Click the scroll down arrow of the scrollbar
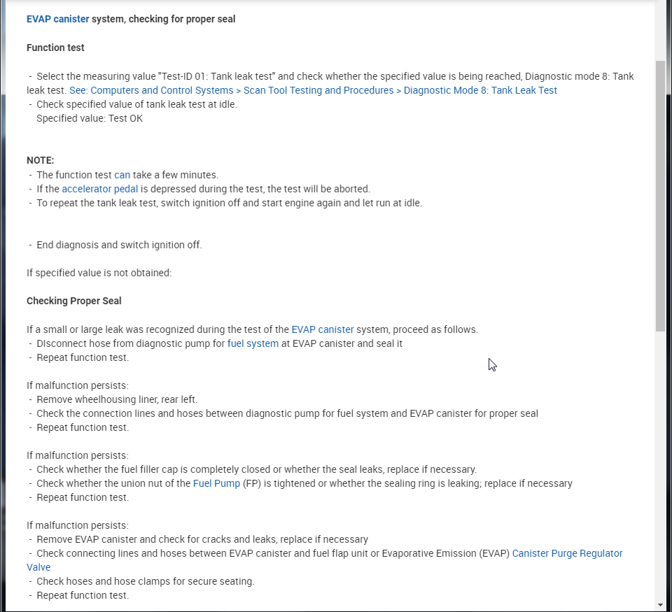 tap(660, 604)
